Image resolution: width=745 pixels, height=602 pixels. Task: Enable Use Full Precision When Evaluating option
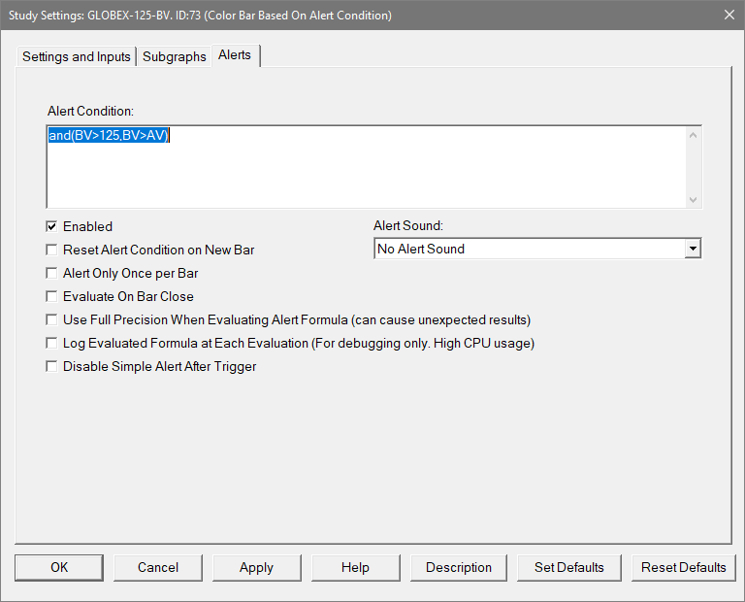coord(52,319)
